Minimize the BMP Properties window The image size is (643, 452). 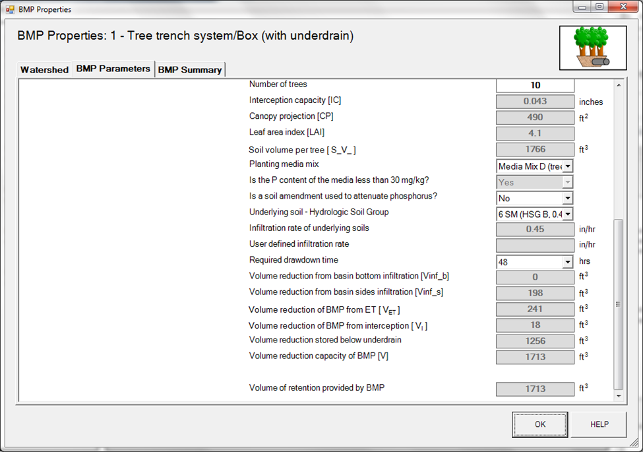pos(582,8)
